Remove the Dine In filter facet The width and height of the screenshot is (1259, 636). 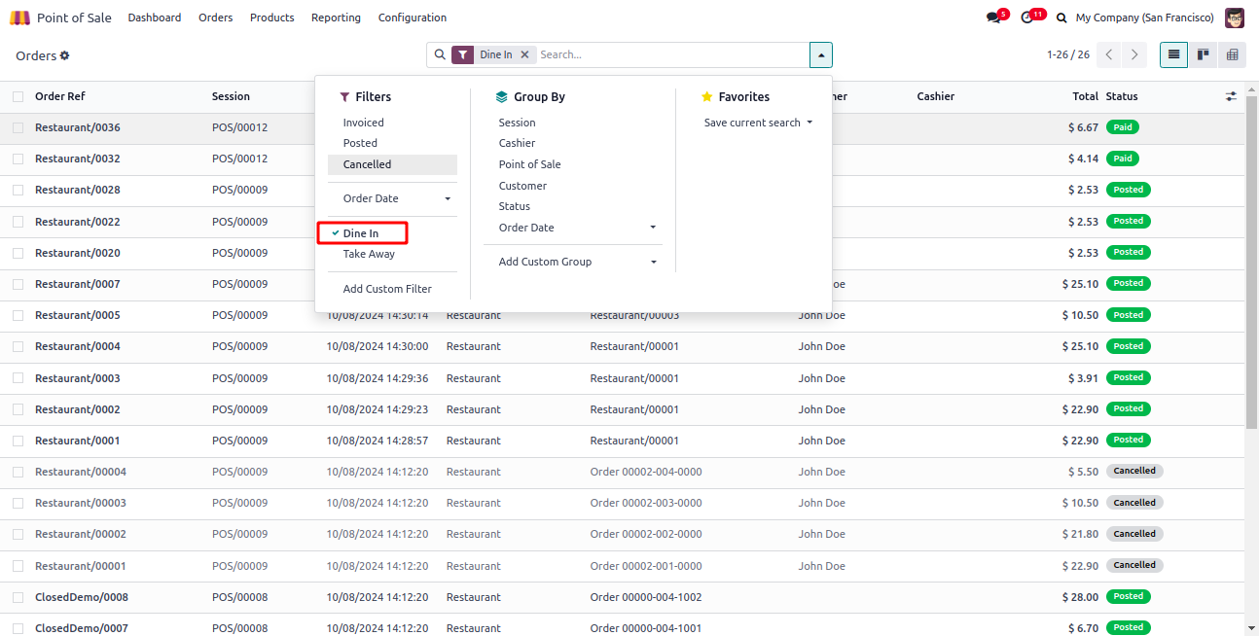point(524,54)
